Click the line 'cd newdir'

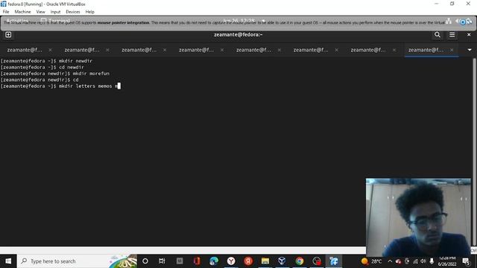click(72, 67)
